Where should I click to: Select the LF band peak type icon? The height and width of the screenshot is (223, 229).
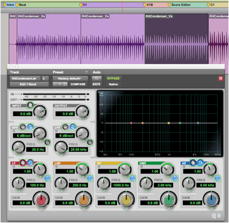23,163
